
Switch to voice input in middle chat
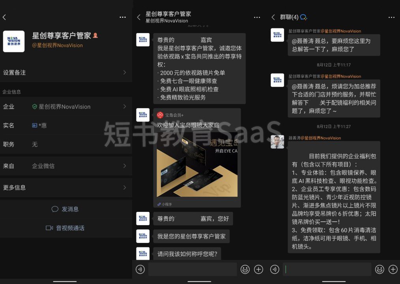pos(140,269)
